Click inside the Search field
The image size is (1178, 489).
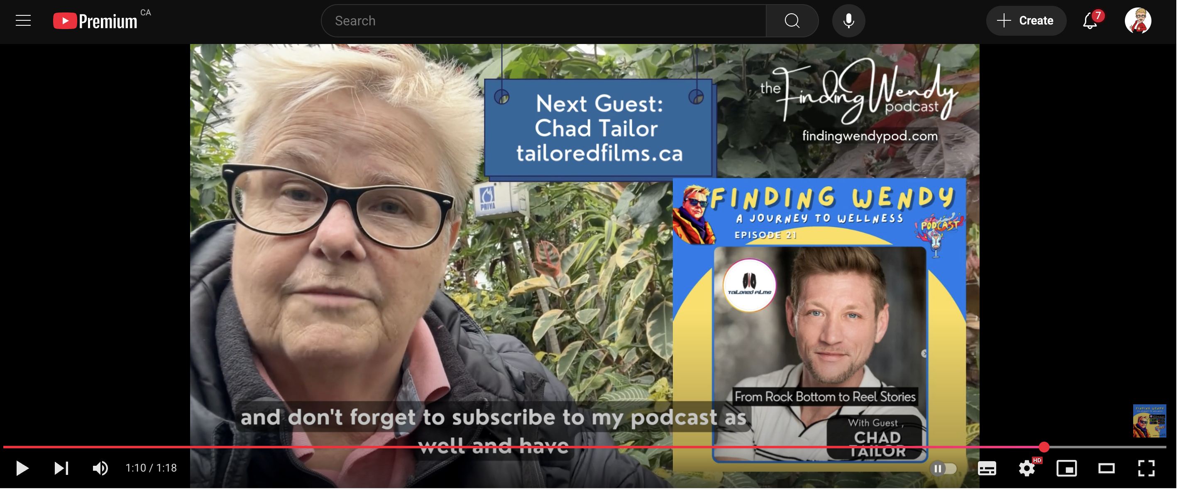coord(544,21)
